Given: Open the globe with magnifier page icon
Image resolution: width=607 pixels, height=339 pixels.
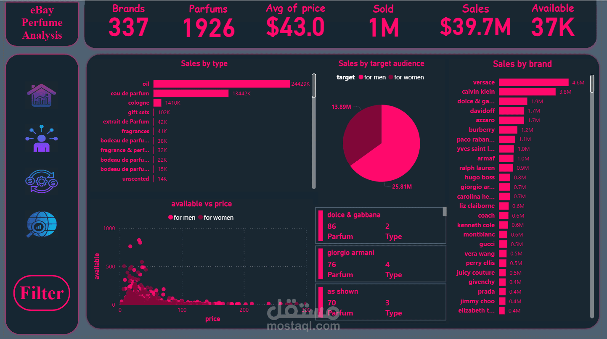Looking at the screenshot, I should [x=41, y=225].
